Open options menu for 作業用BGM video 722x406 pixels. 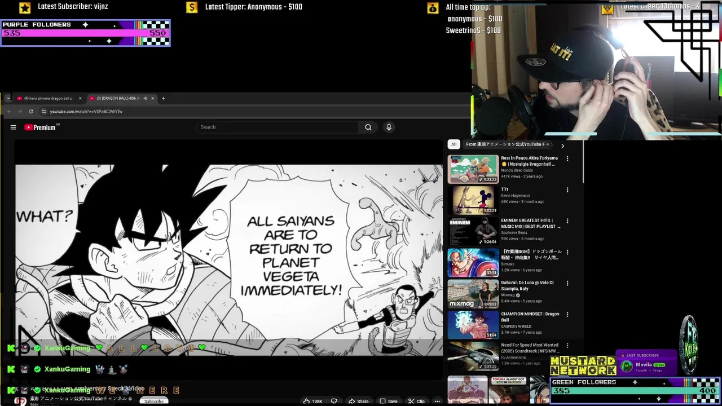click(567, 252)
